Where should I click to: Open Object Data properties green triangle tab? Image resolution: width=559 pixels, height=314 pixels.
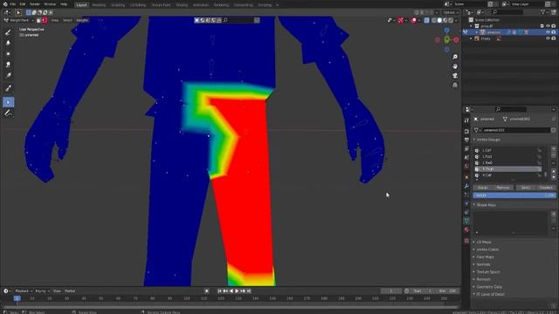[466, 221]
